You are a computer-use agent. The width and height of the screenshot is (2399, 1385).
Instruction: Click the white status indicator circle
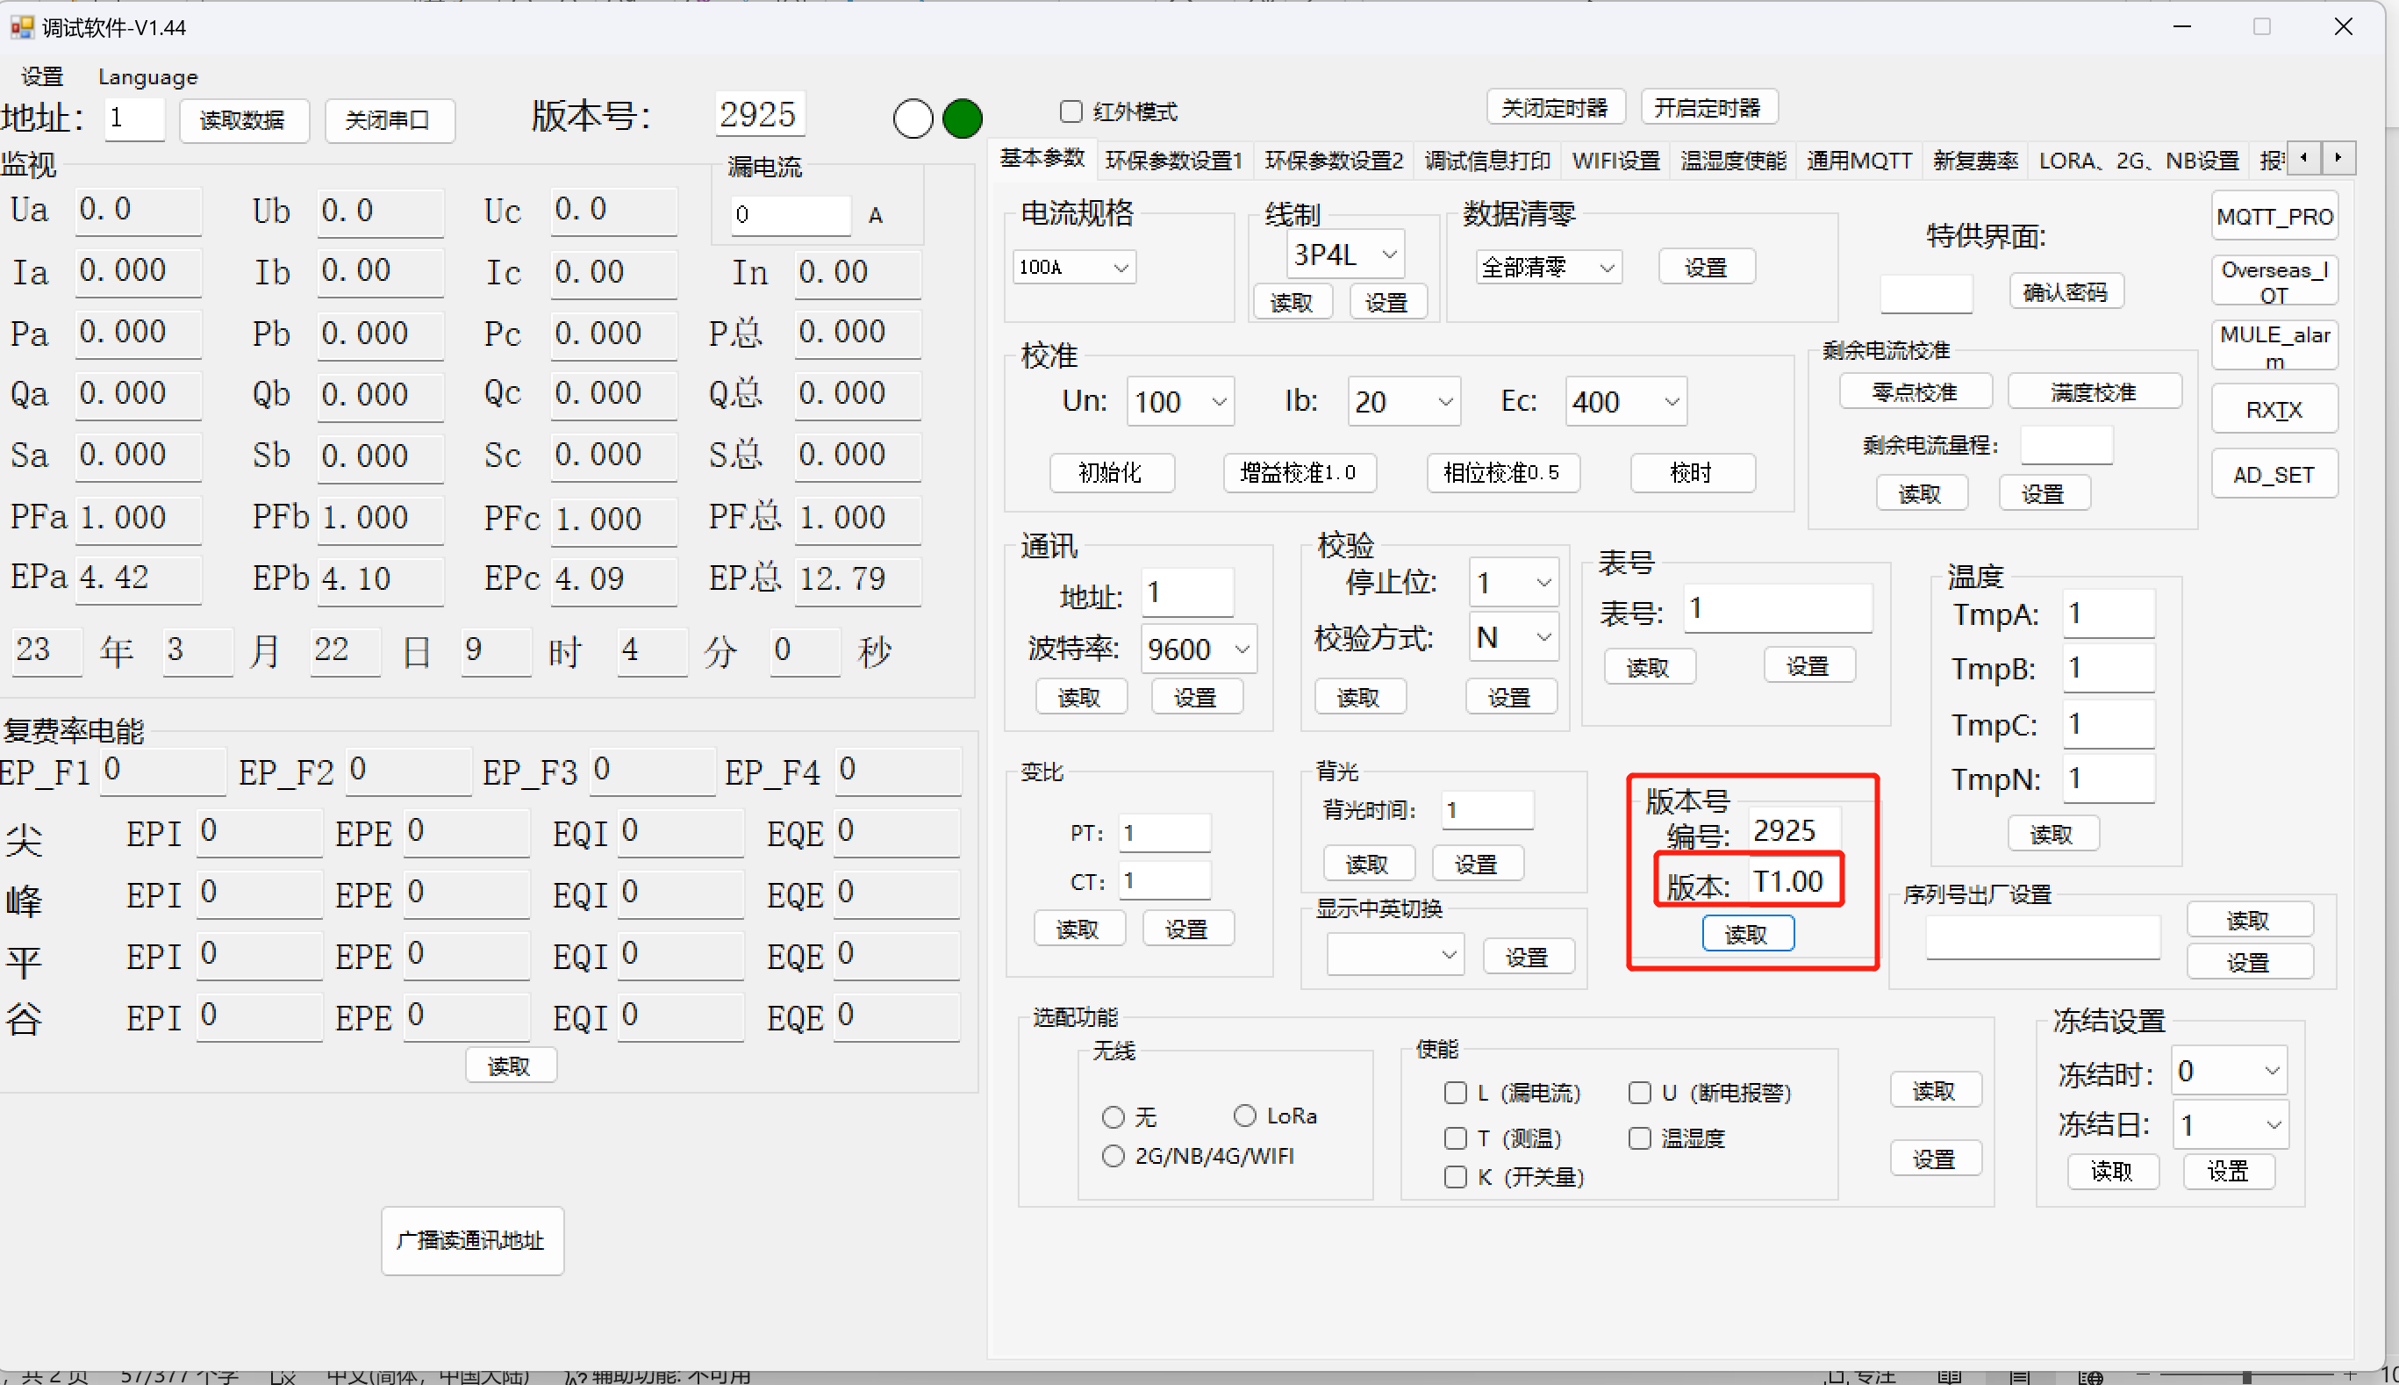912,118
